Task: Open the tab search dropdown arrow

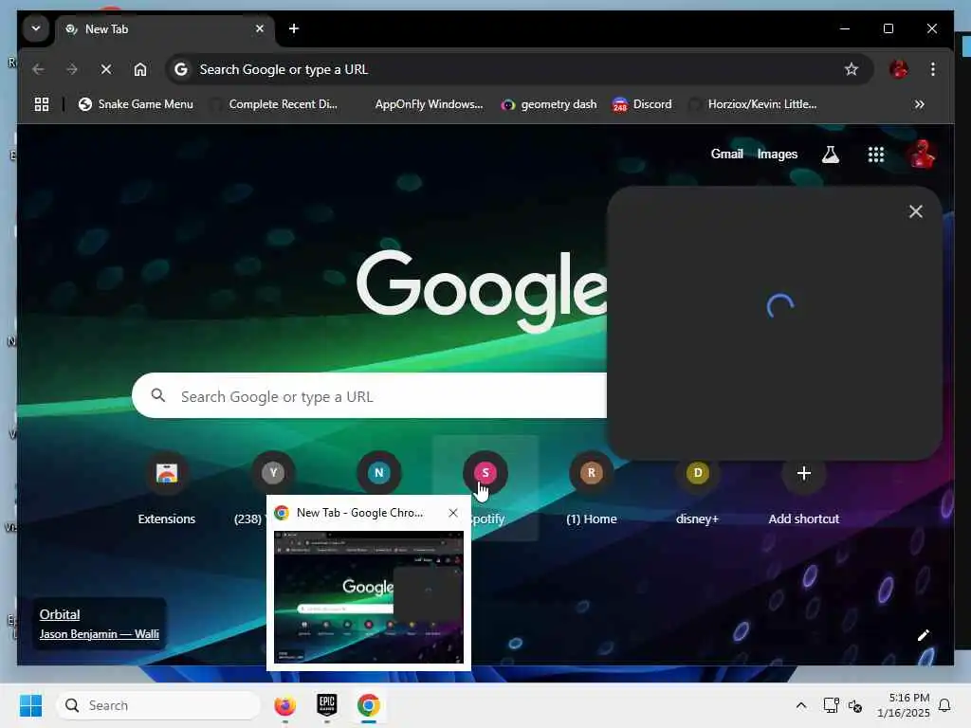Action: coord(36,28)
